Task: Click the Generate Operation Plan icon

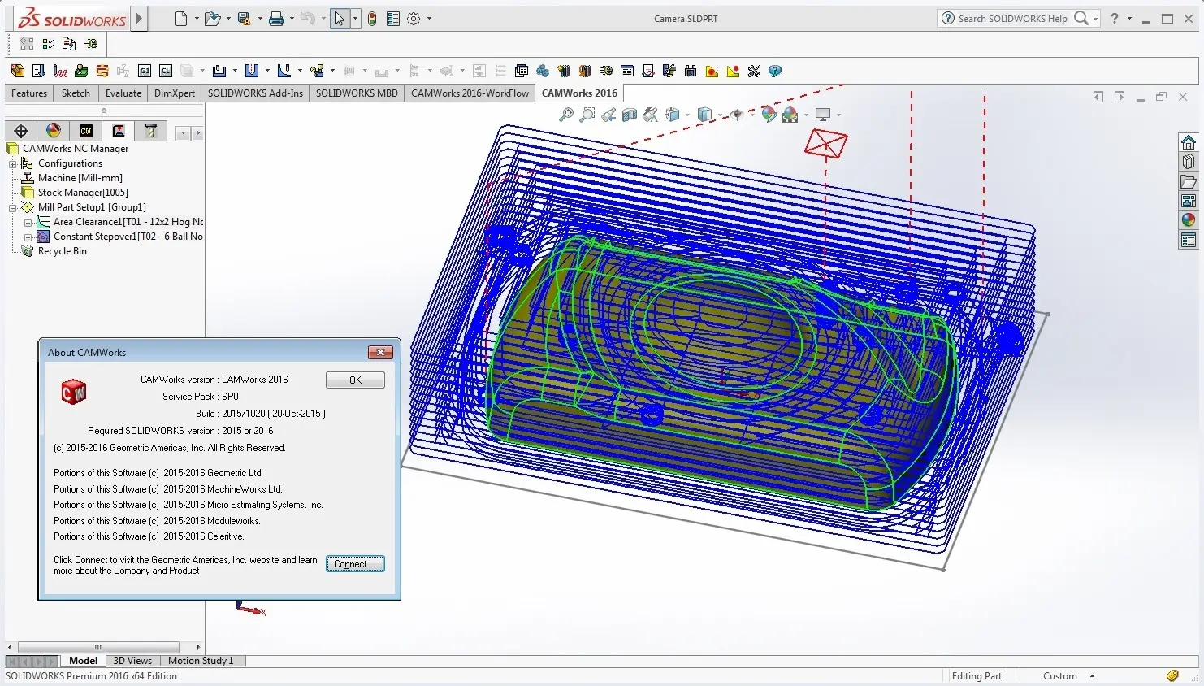Action: click(38, 71)
